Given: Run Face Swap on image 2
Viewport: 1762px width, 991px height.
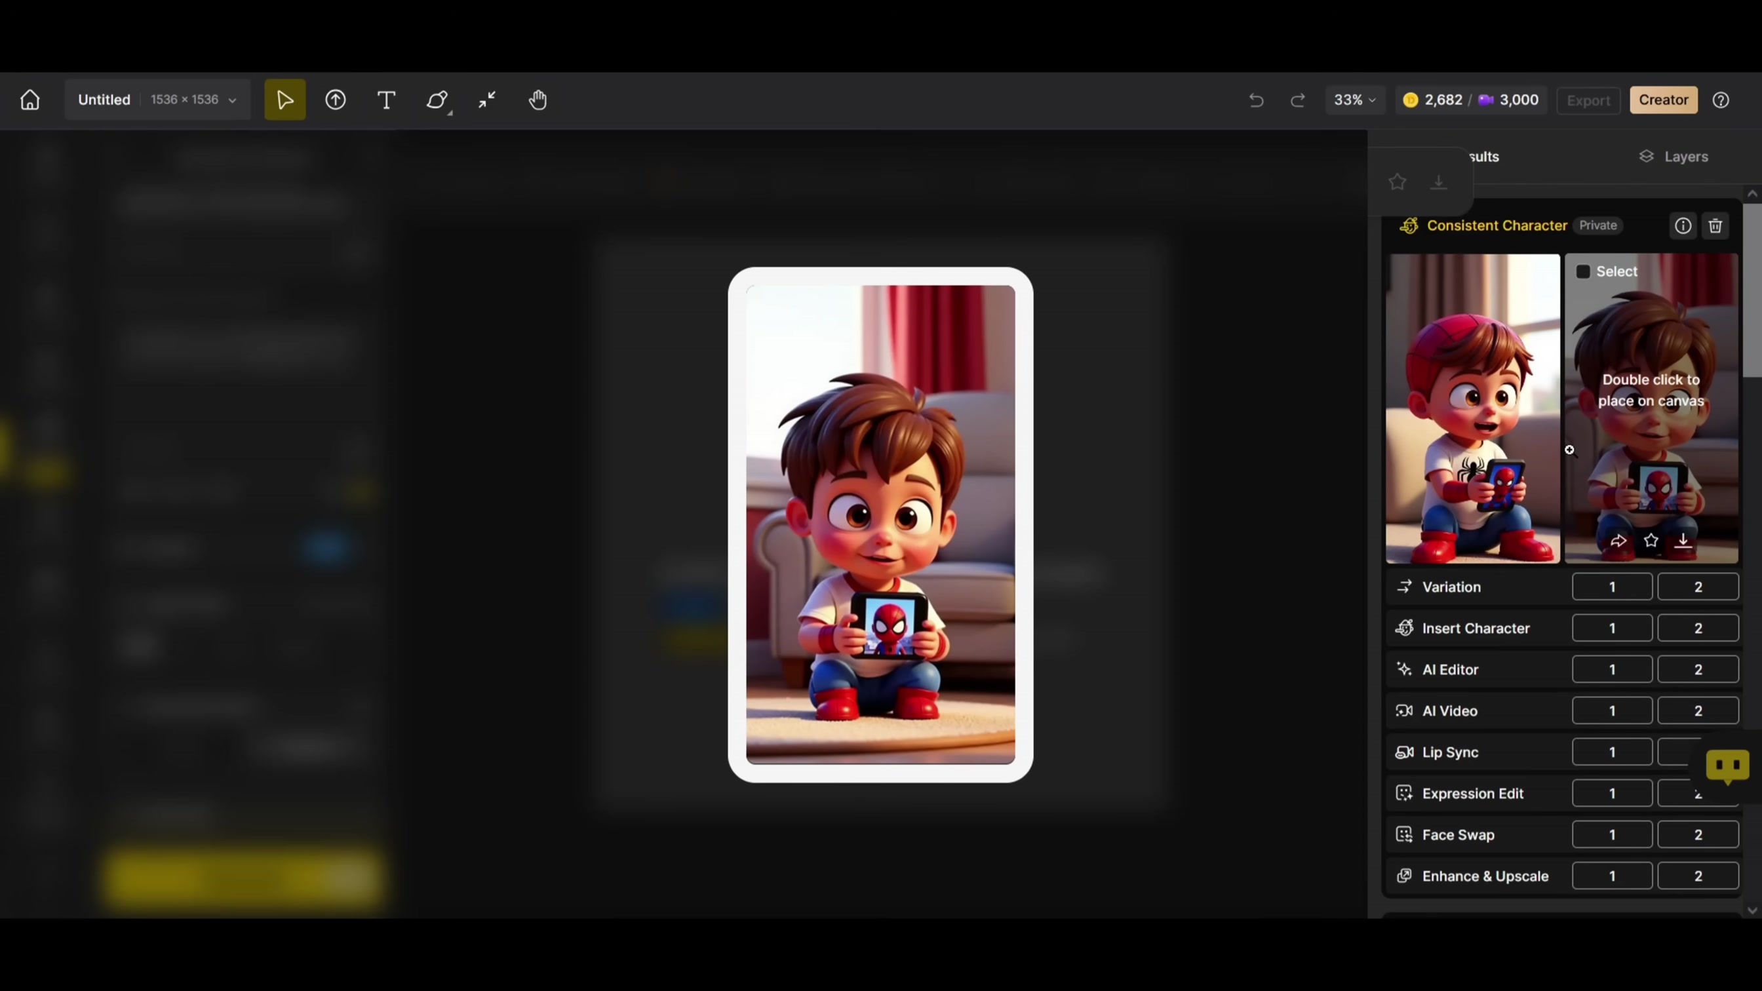Looking at the screenshot, I should pyautogui.click(x=1698, y=834).
